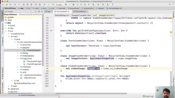Open the Captures side tab

click(2, 41)
